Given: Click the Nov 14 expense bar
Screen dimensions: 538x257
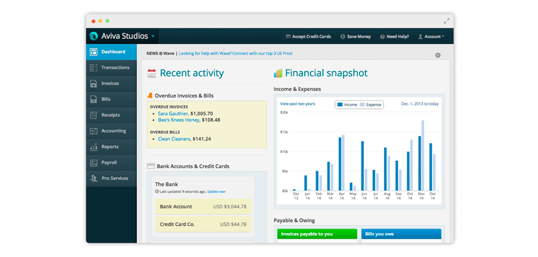Looking at the screenshot, I should pyautogui.click(x=423, y=156).
